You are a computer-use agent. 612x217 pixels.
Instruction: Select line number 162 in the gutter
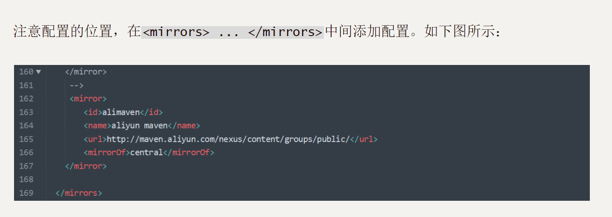click(26, 99)
